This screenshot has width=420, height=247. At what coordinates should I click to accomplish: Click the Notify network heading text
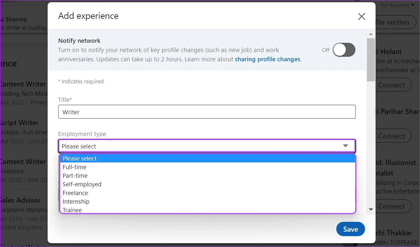click(79, 41)
